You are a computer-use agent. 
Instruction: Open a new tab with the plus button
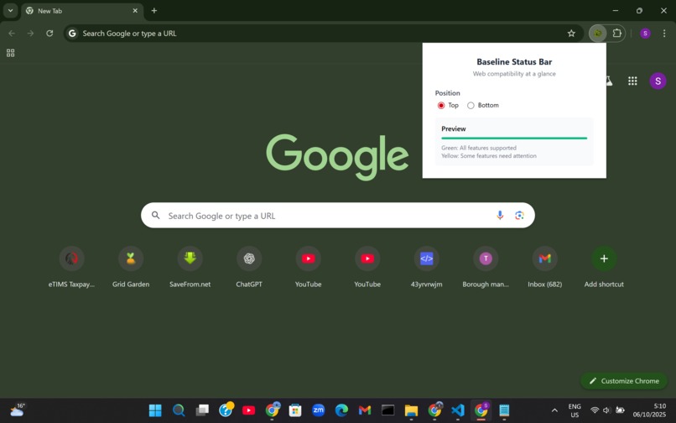coord(154,10)
